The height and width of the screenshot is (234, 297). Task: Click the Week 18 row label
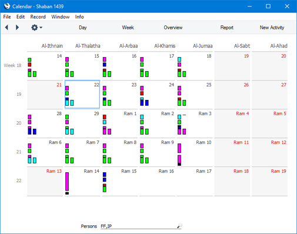click(12, 65)
